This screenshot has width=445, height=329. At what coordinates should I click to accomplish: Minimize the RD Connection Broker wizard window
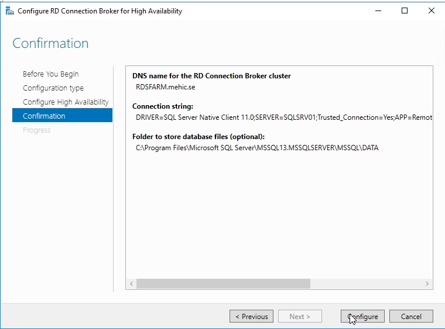377,11
